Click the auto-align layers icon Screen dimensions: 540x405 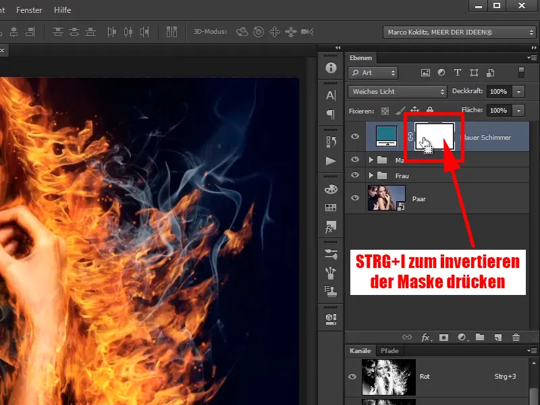click(x=171, y=32)
